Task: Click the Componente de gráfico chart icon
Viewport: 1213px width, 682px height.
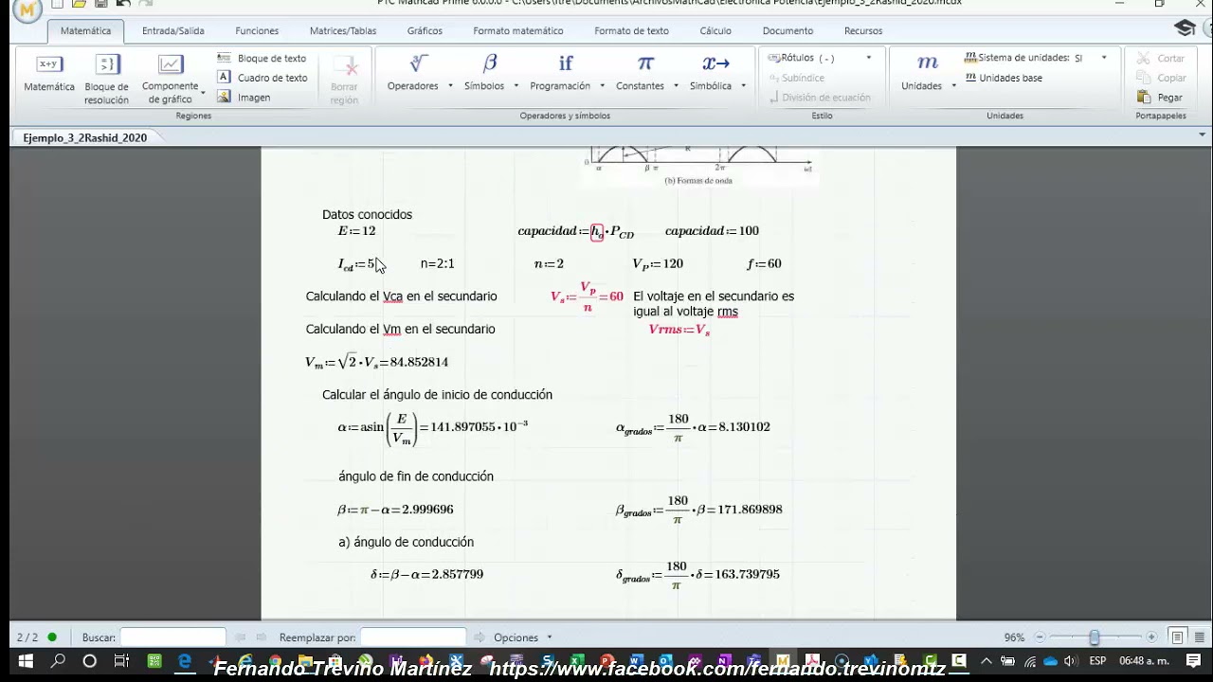Action: click(171, 64)
